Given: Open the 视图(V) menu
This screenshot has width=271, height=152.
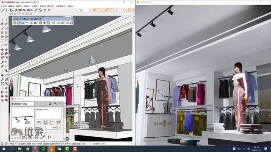Looking at the screenshot, I should 19,6.
